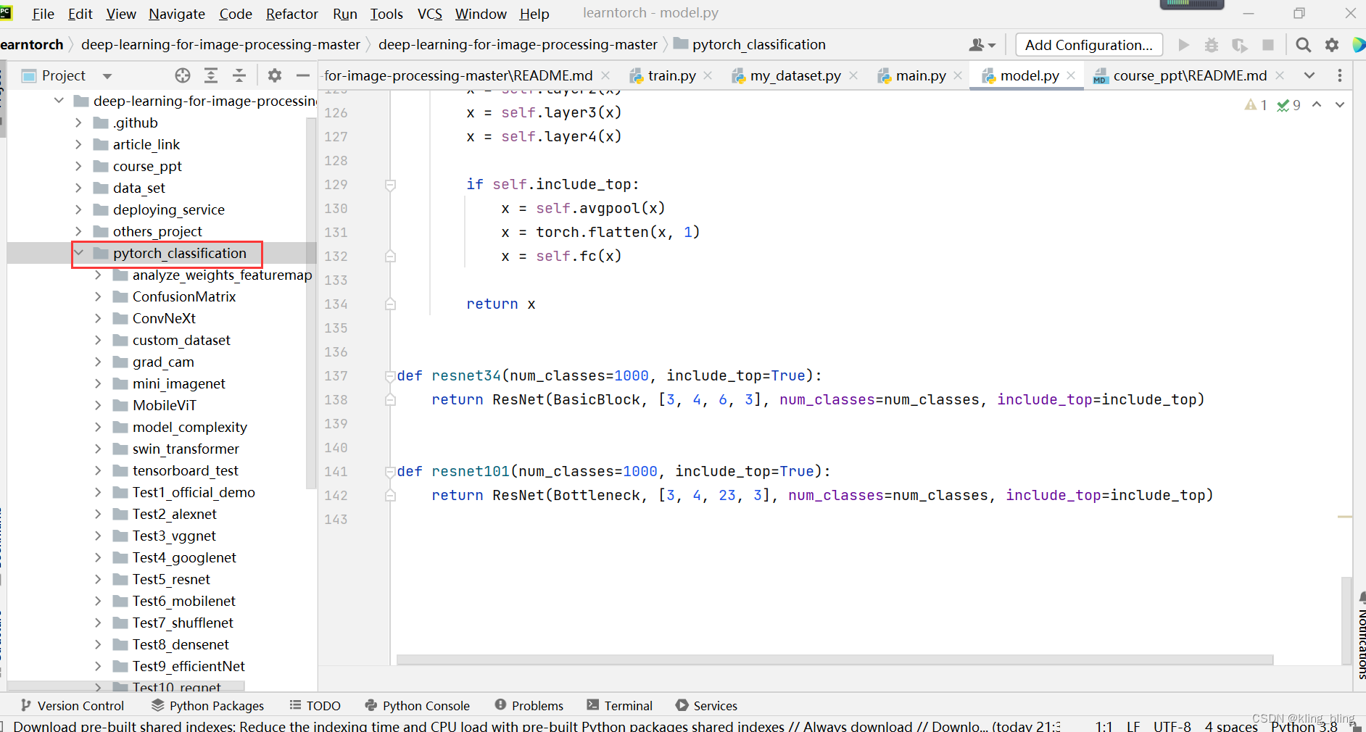This screenshot has height=732, width=1366.
Task: Click Select Opened File target icon
Action: click(x=183, y=75)
